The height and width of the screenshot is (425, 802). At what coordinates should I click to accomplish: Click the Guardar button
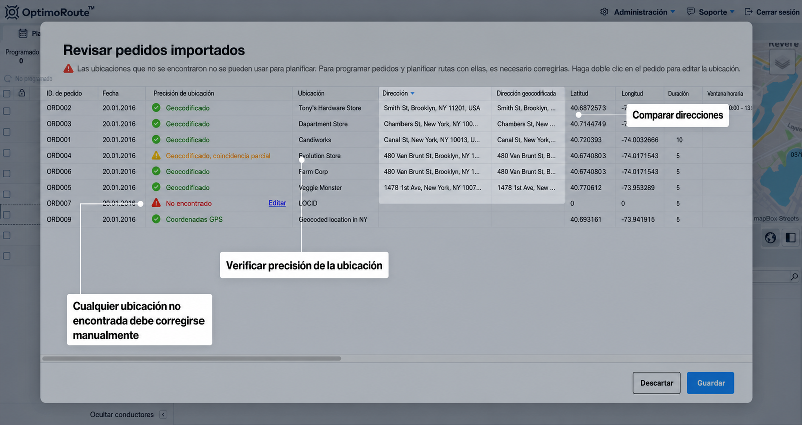[711, 383]
